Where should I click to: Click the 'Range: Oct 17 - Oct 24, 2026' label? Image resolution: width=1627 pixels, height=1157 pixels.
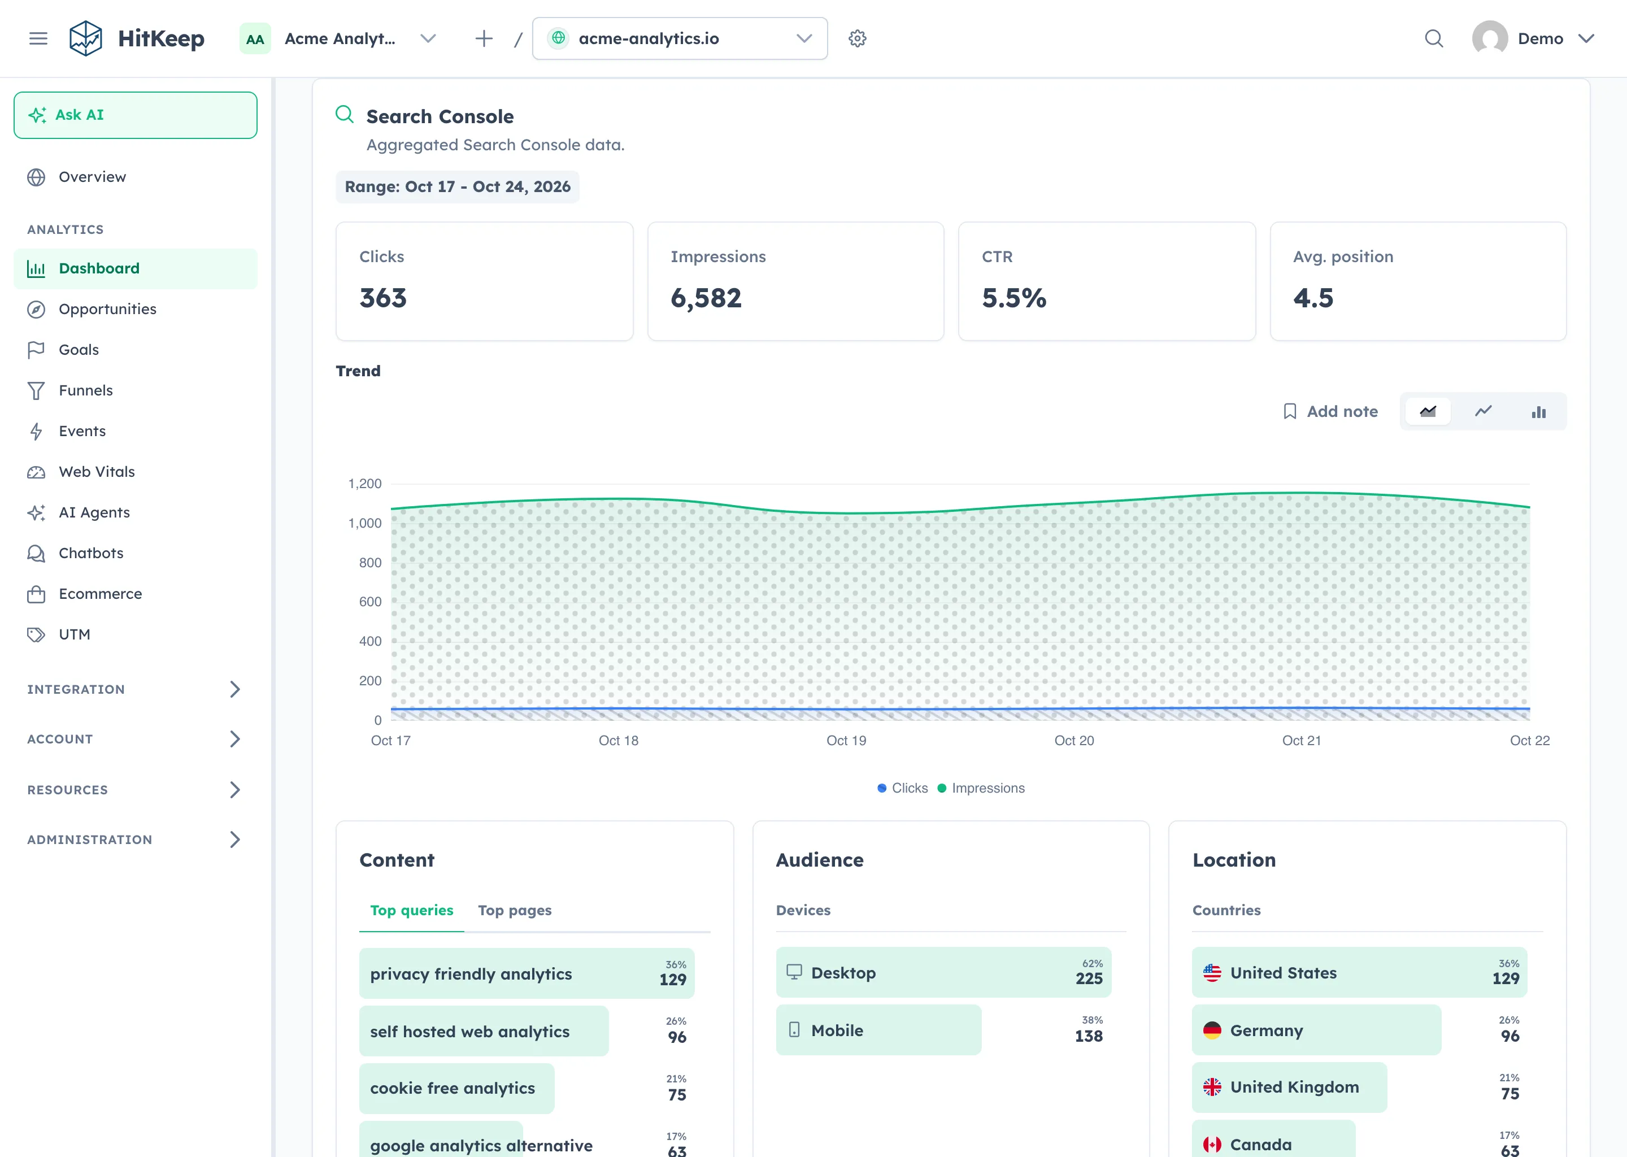tap(458, 186)
